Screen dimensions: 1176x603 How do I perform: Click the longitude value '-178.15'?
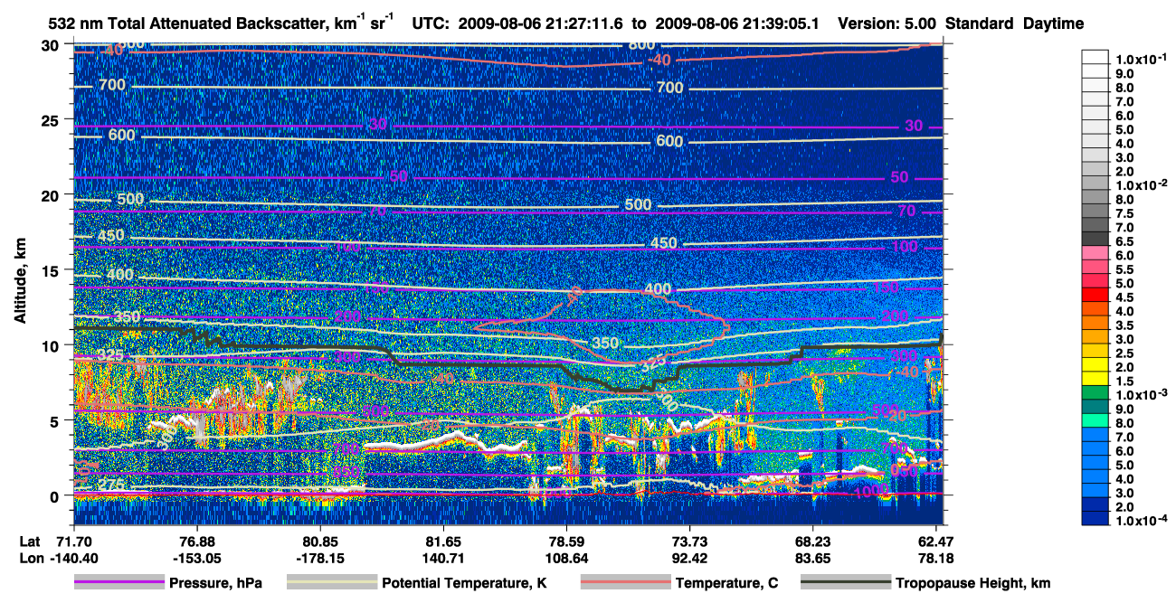pyautogui.click(x=320, y=558)
